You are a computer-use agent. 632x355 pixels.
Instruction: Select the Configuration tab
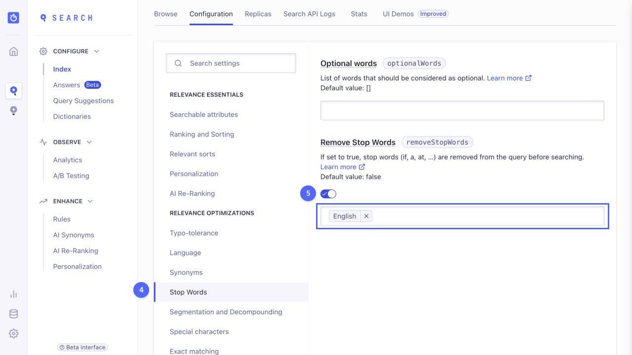211,14
